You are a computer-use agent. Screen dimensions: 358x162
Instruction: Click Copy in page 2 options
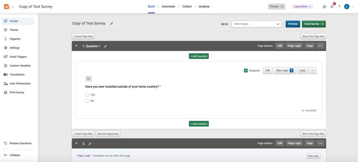point(310,143)
